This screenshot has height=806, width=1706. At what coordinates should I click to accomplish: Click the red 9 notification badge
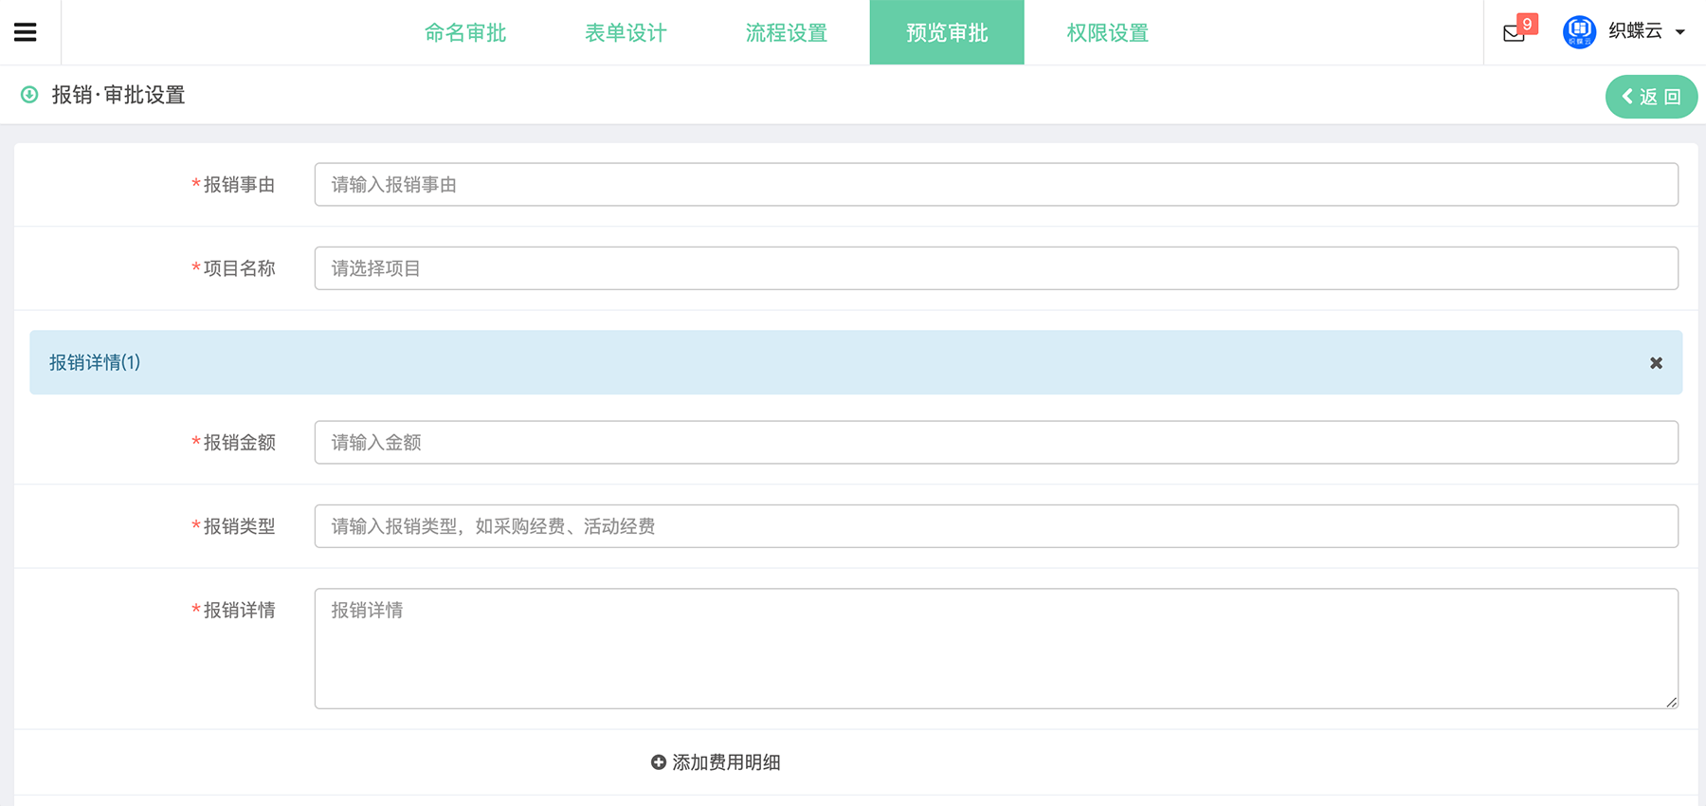[1527, 24]
